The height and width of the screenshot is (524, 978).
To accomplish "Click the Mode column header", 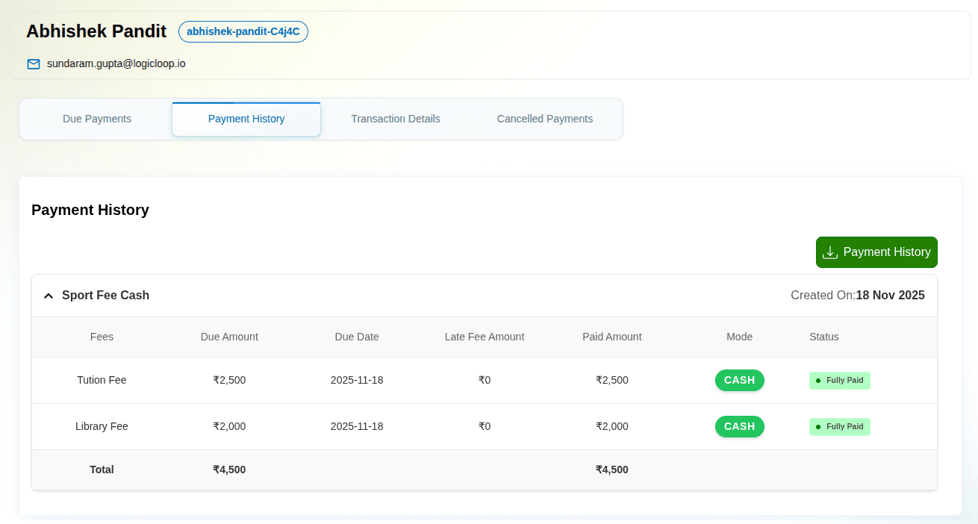I will click(x=740, y=337).
